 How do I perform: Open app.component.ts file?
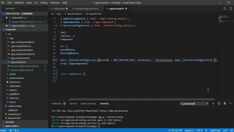[x=20, y=58]
